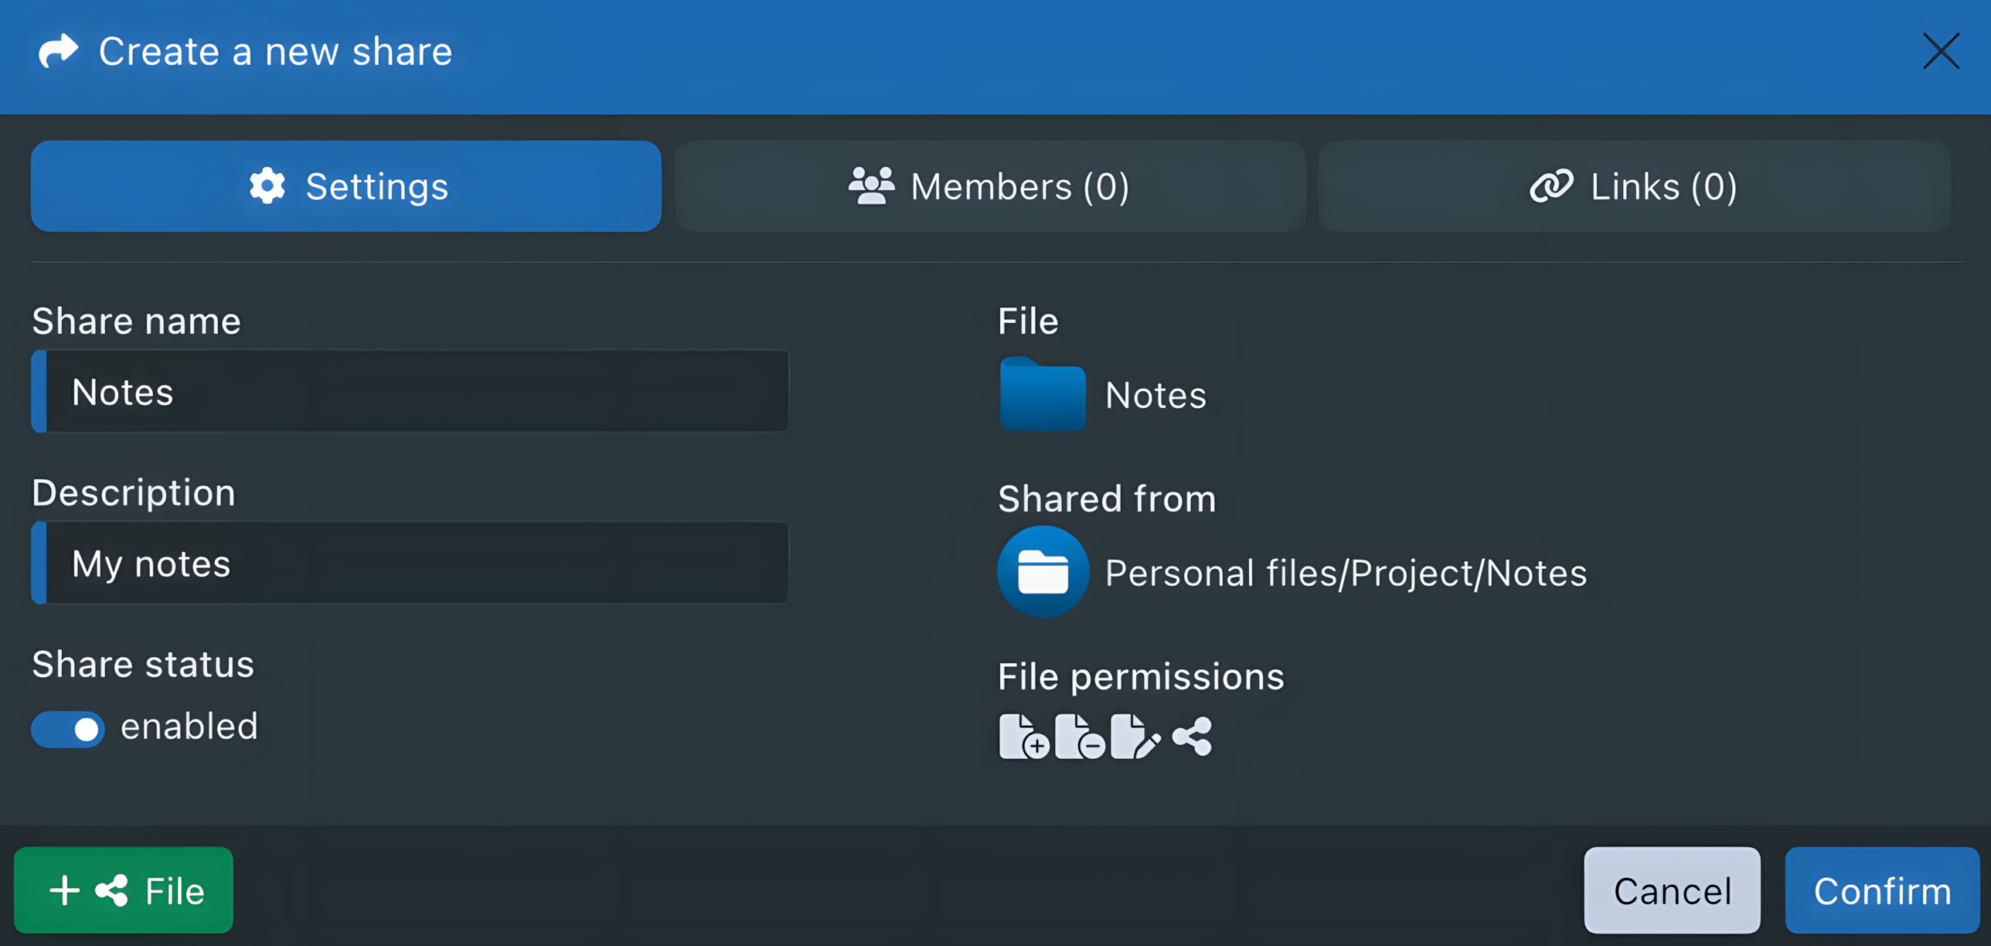Click the file edit permission icon
The image size is (1991, 946).
coord(1135,736)
